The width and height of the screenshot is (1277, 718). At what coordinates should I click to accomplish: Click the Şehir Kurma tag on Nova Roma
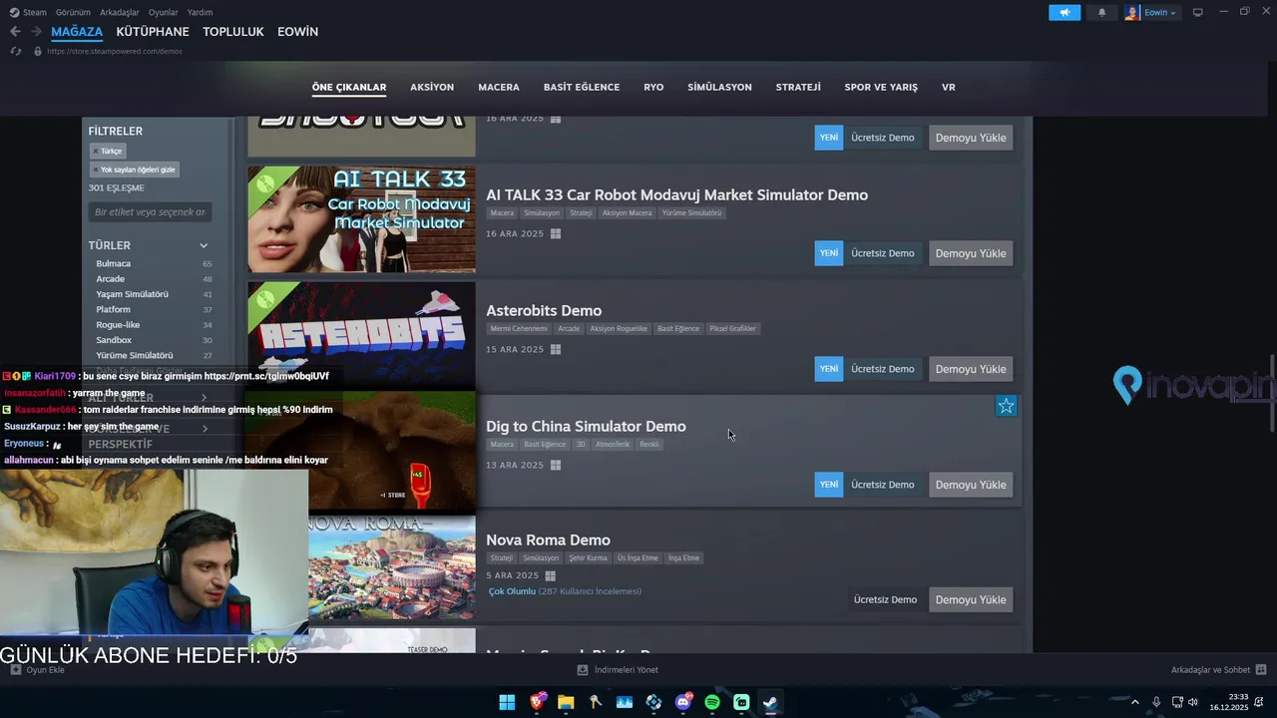pos(588,557)
